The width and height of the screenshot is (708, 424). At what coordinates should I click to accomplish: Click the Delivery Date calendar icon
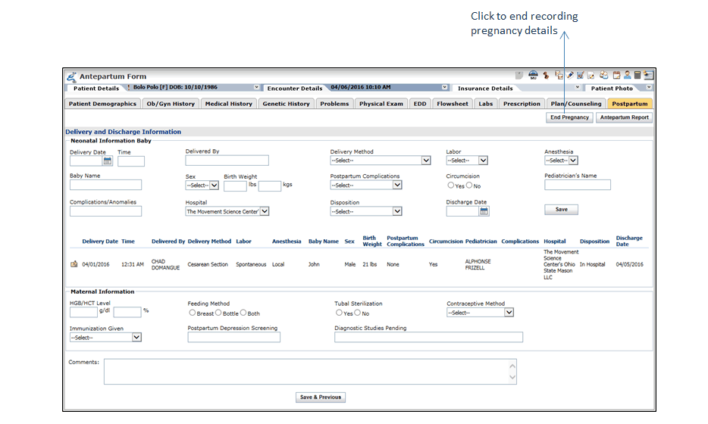click(108, 161)
